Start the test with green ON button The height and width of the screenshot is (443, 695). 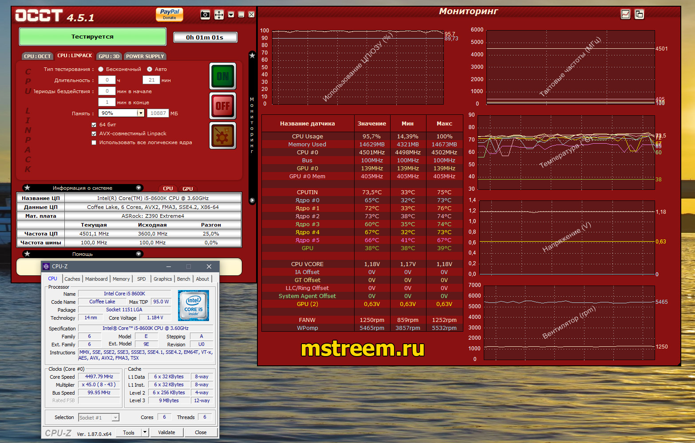[x=223, y=76]
